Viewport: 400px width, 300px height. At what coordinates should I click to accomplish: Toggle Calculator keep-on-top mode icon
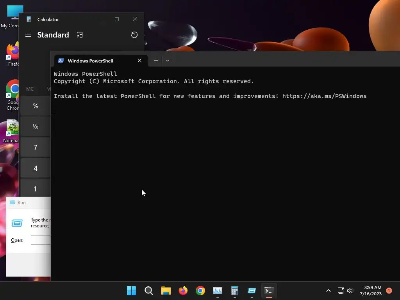click(80, 35)
